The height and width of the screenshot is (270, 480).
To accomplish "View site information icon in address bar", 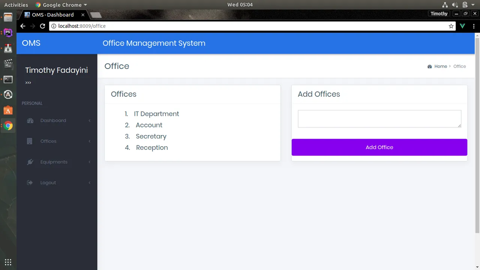I will (54, 26).
